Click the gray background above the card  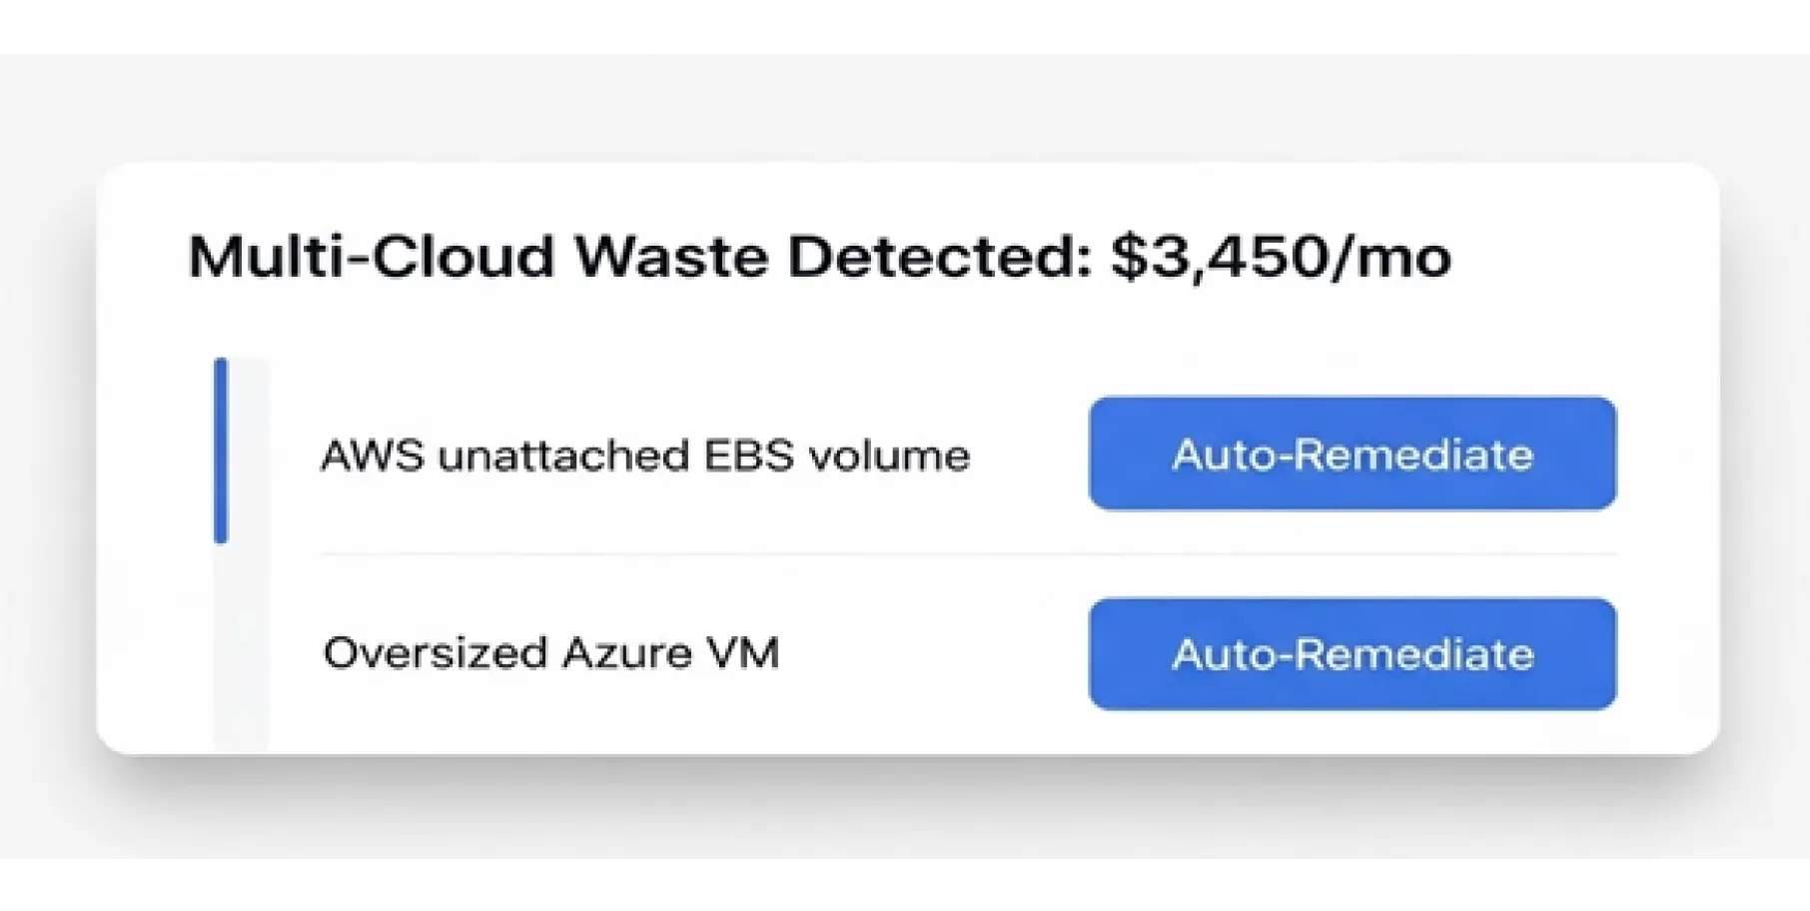[x=905, y=105]
